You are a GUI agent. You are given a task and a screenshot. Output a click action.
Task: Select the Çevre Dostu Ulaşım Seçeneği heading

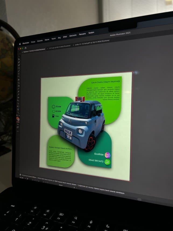[106, 82]
